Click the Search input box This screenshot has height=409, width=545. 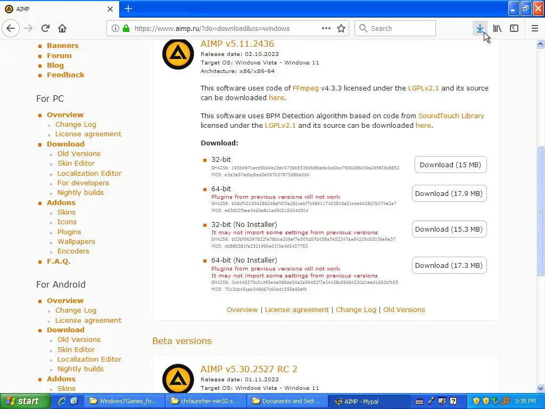point(395,28)
